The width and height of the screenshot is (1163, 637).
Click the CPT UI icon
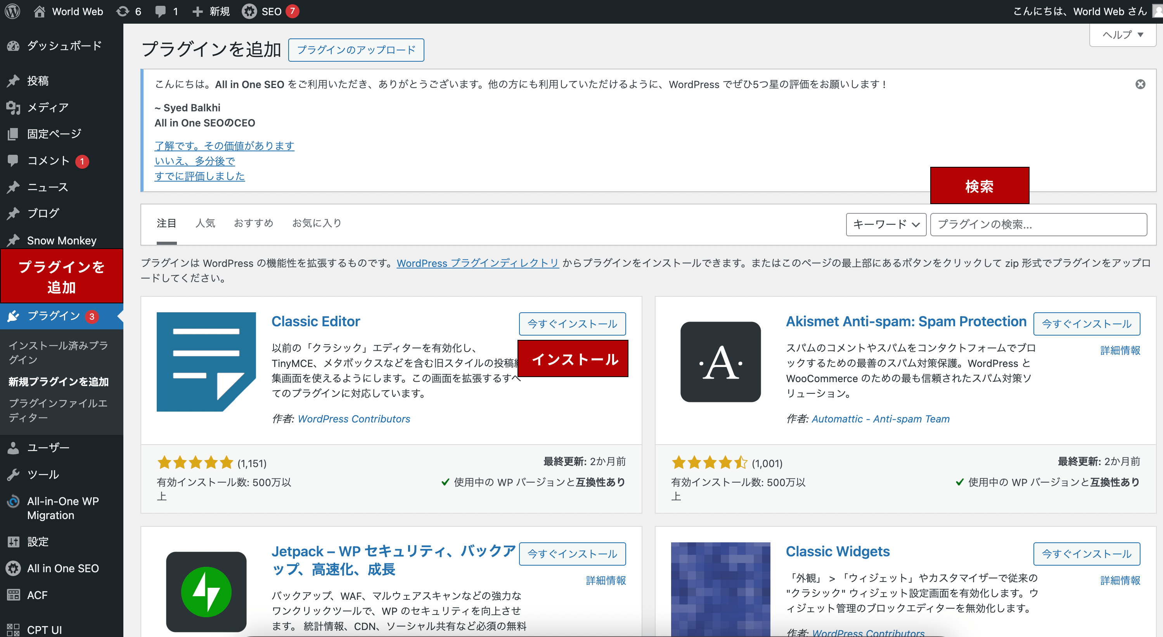coord(13,630)
